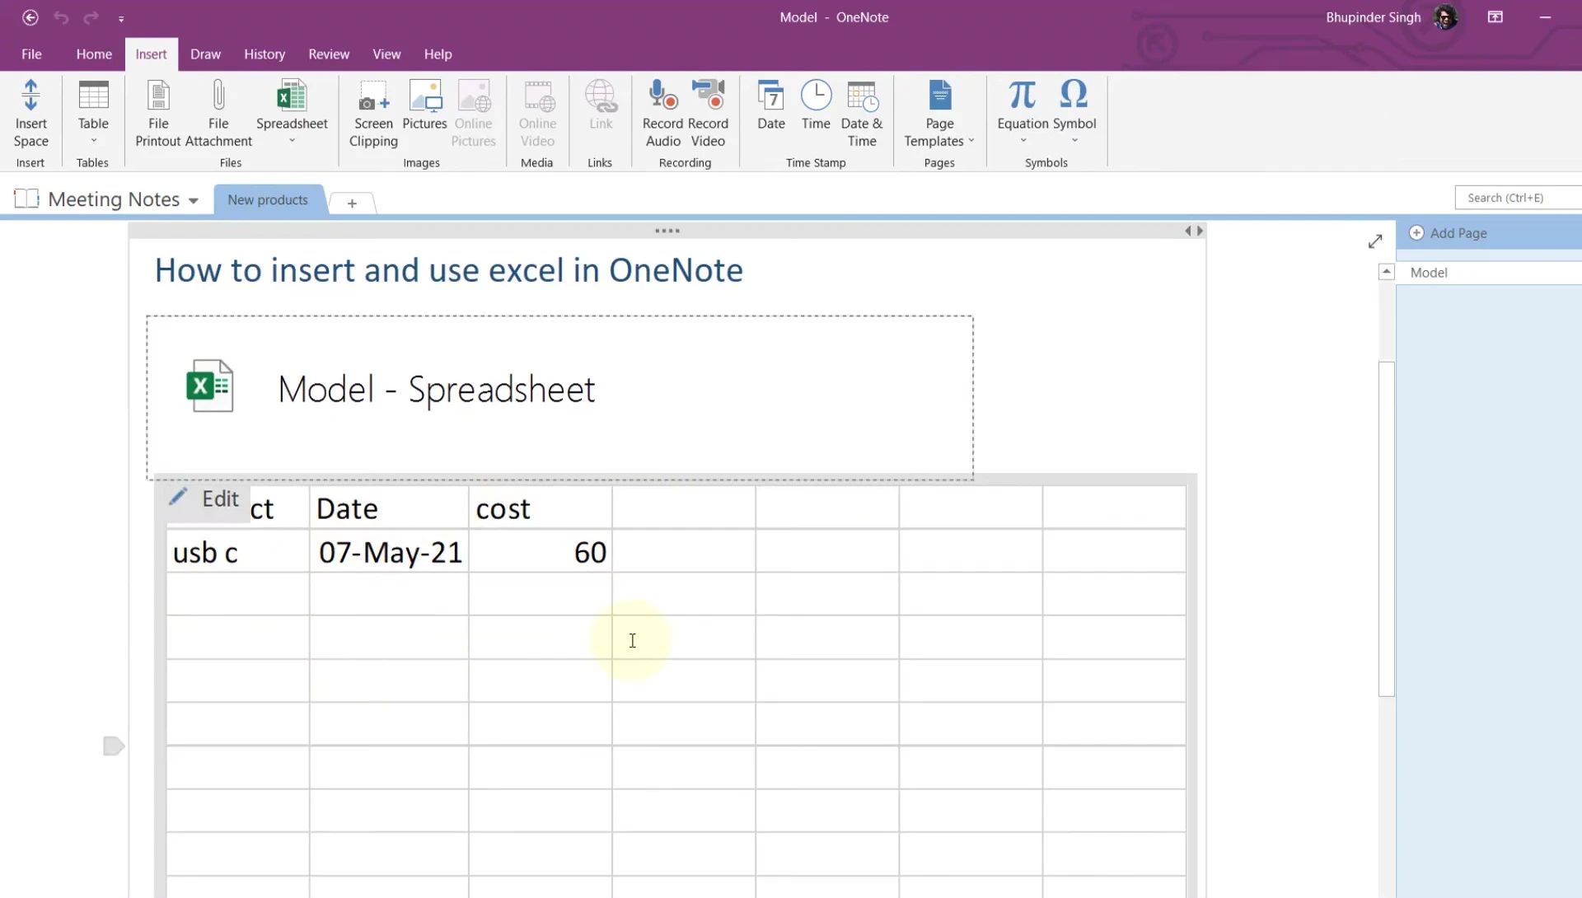The height and width of the screenshot is (898, 1582).
Task: Click the Redo icon in title bar
Action: click(x=91, y=17)
